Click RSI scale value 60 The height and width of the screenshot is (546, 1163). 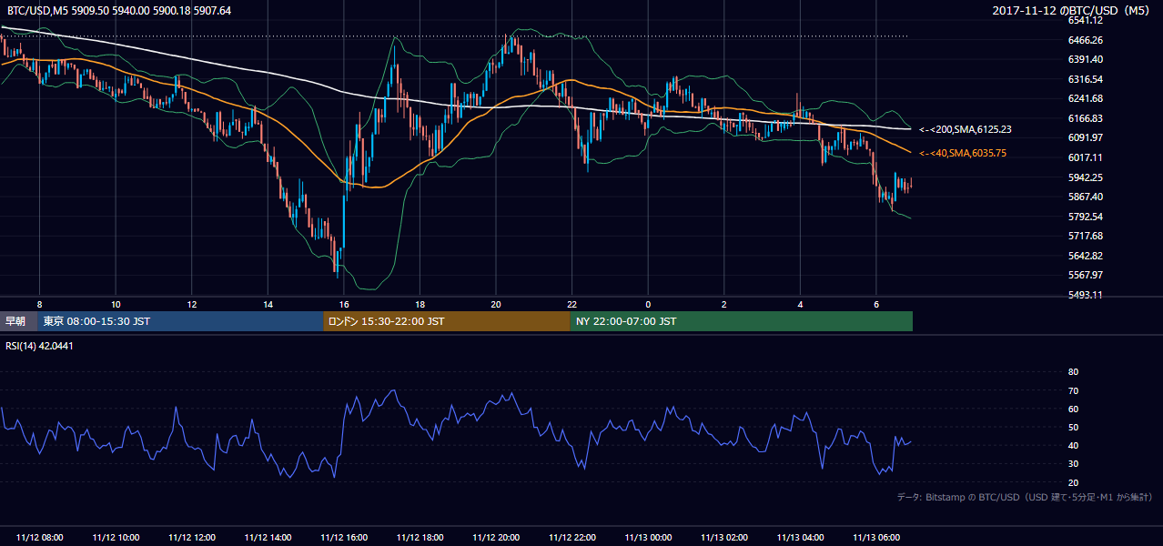1073,409
